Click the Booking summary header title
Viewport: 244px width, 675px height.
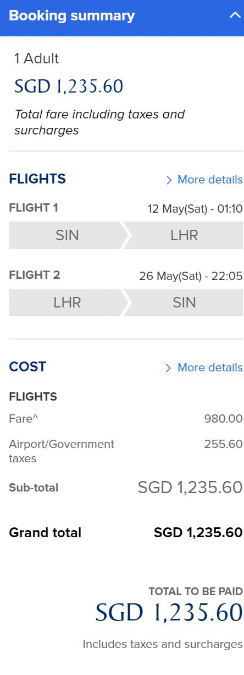(x=72, y=16)
